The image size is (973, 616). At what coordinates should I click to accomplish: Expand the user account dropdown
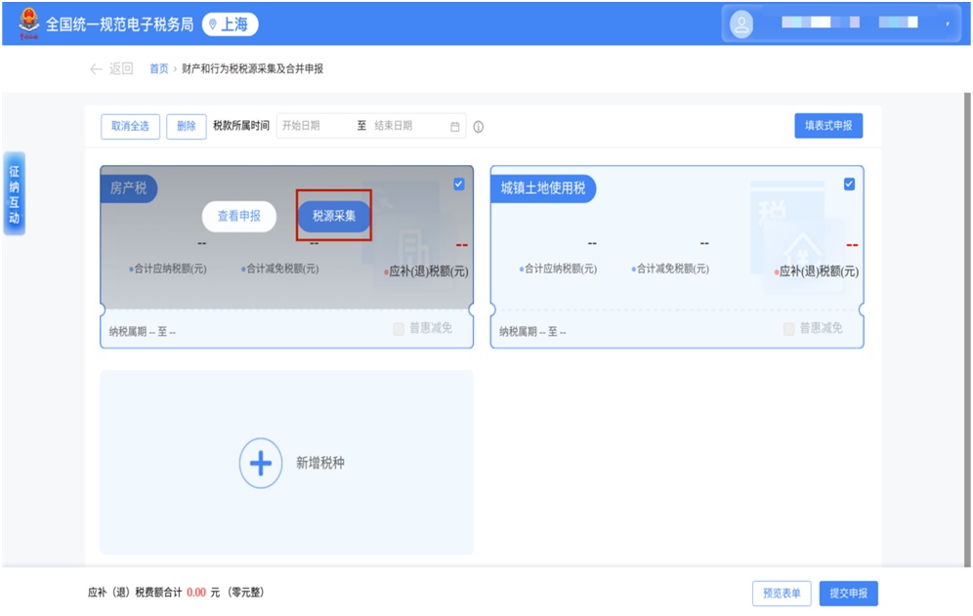click(x=946, y=23)
